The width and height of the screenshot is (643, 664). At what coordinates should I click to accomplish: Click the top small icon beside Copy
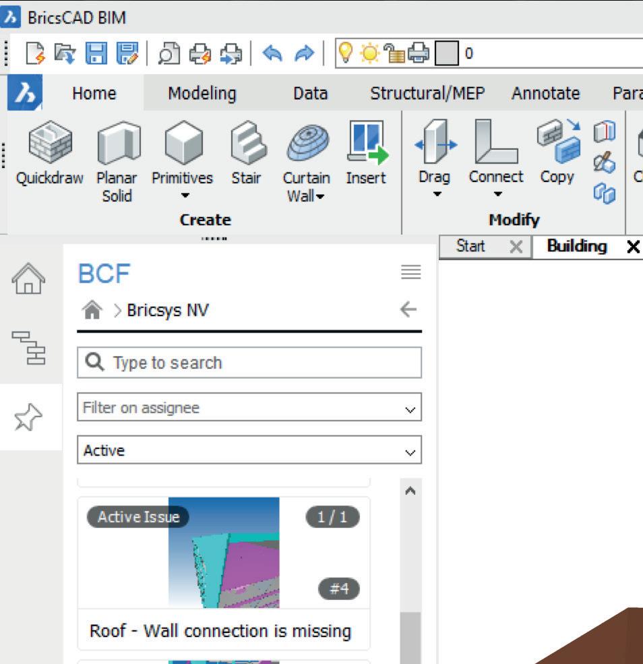point(605,131)
